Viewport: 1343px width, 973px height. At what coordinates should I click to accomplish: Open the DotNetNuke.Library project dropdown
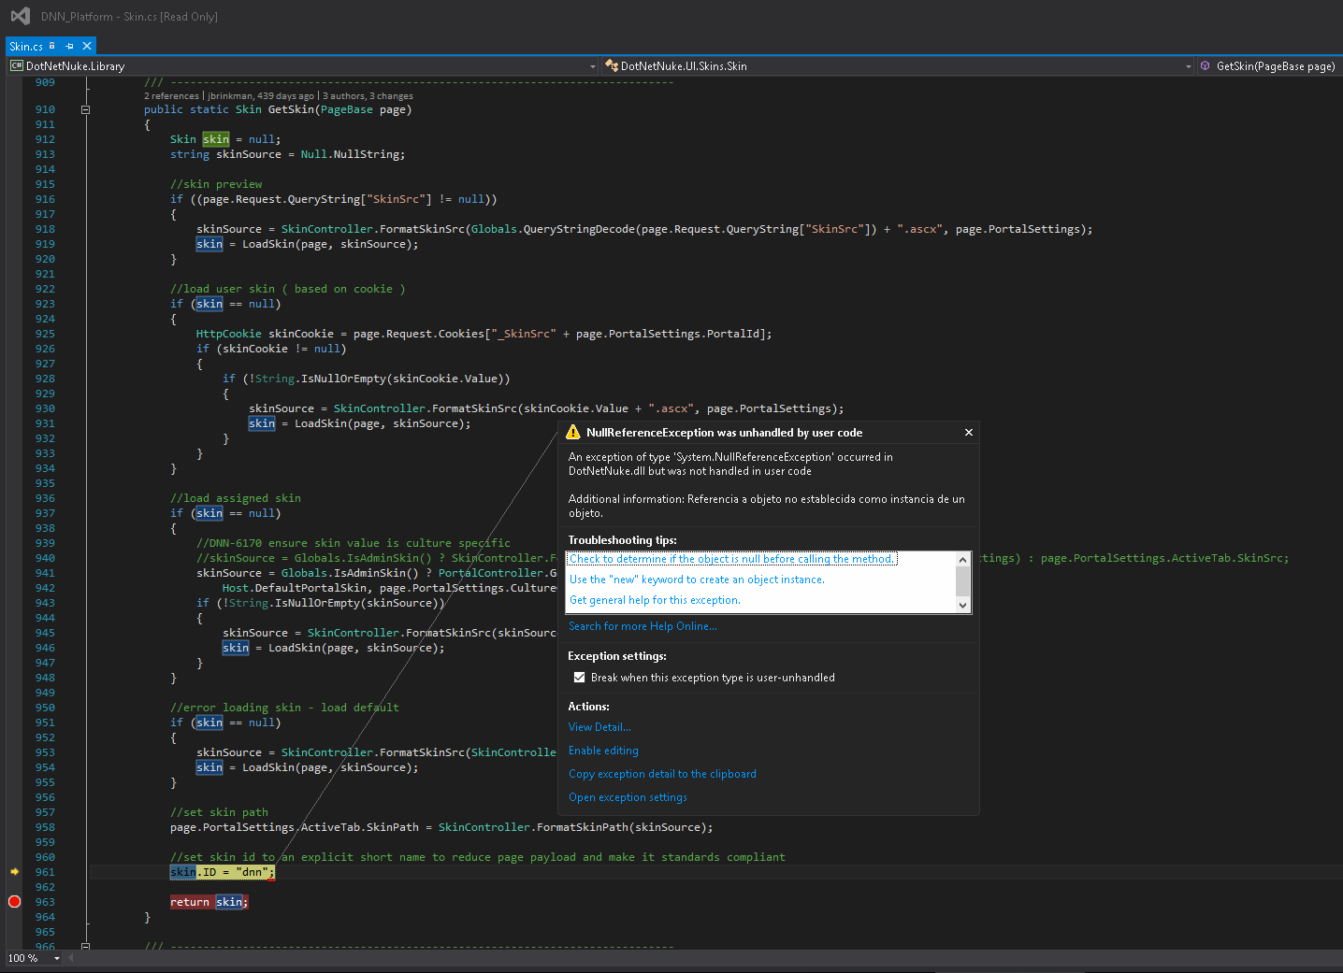click(x=303, y=66)
